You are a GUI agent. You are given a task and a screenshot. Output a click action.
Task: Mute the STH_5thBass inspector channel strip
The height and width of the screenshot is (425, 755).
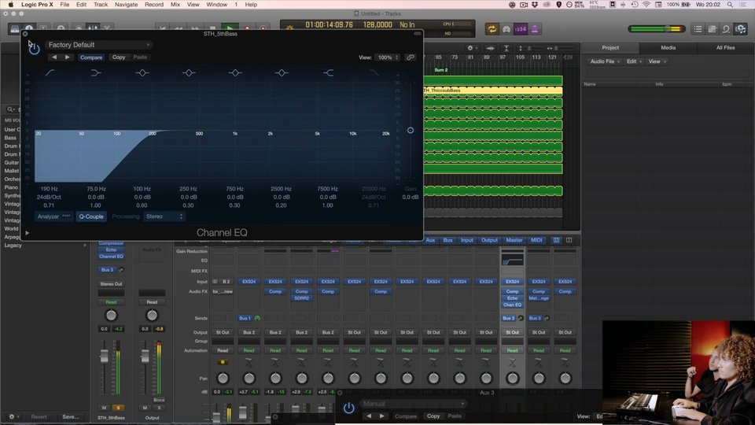click(x=104, y=408)
